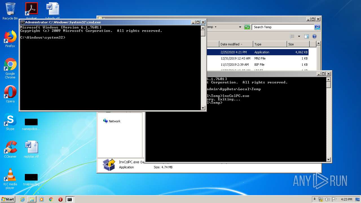Select the trialplan.jpg file icon
361x203 pixels.
point(31,180)
